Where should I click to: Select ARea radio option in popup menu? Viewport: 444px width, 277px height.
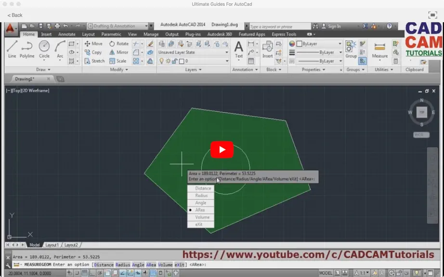point(201,210)
